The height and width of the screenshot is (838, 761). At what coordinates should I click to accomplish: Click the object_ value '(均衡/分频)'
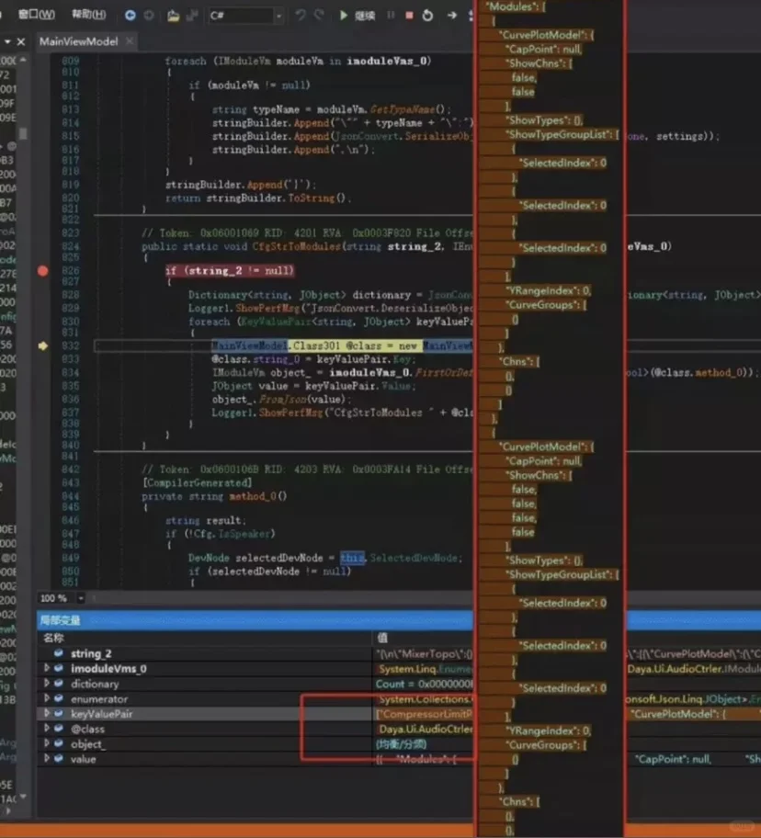[x=401, y=744]
